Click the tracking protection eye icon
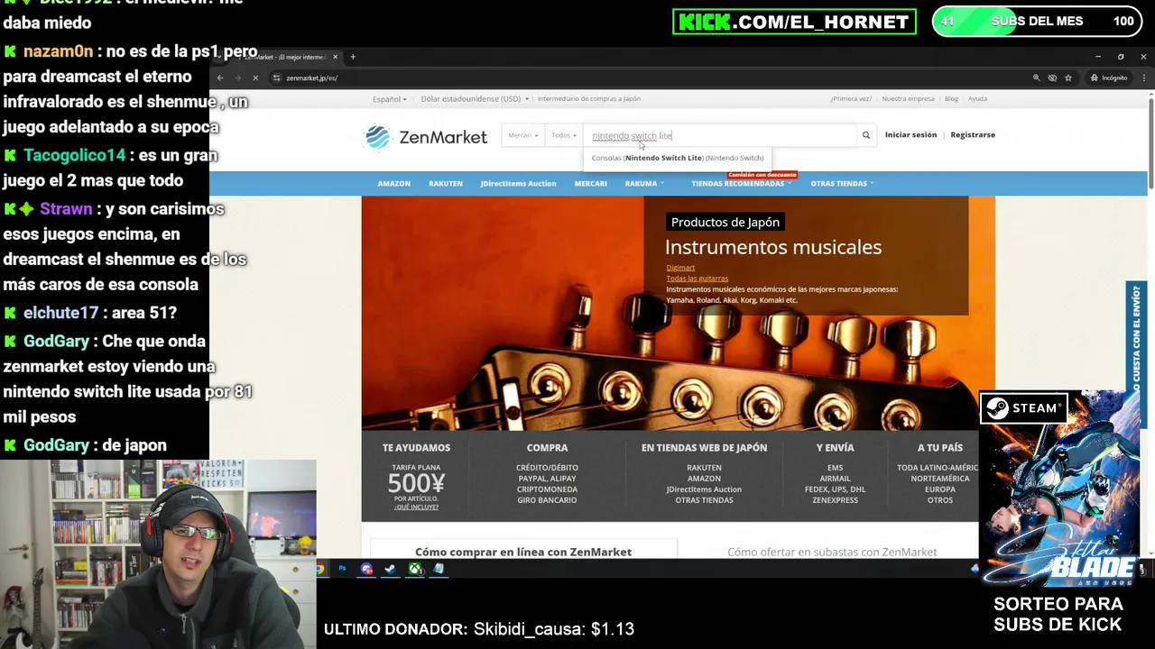The width and height of the screenshot is (1155, 649). (x=1052, y=78)
